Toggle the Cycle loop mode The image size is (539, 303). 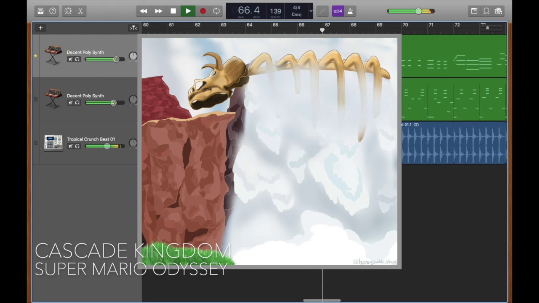216,11
